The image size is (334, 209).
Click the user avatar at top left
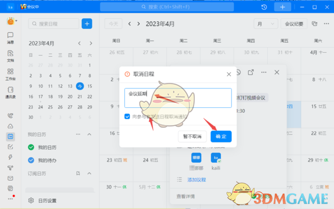coord(11,21)
